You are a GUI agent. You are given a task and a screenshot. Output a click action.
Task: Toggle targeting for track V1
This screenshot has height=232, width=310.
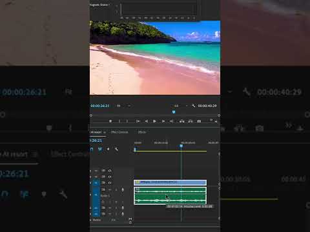pyautogui.click(x=96, y=183)
